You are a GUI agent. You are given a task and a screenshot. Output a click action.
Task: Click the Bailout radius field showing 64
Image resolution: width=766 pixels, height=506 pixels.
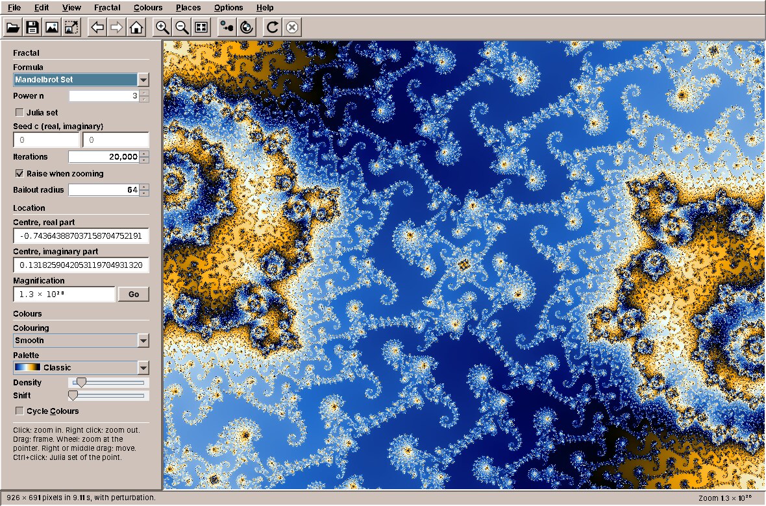pos(104,189)
